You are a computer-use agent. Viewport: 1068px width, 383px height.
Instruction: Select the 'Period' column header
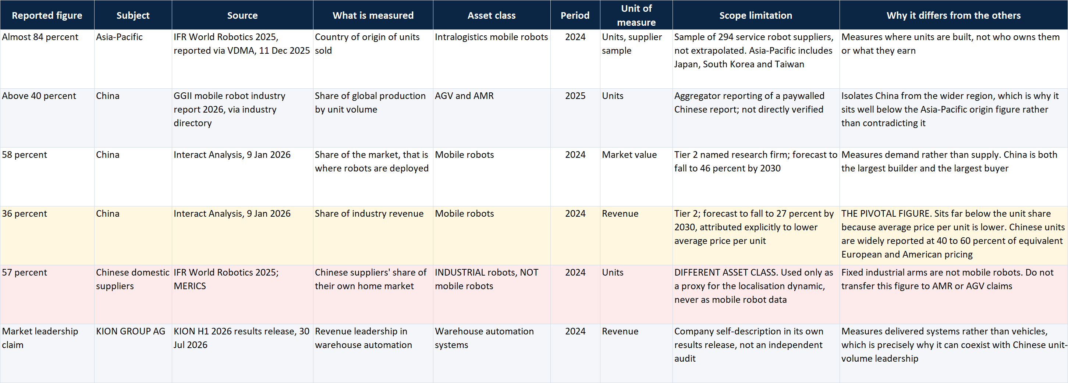click(575, 15)
